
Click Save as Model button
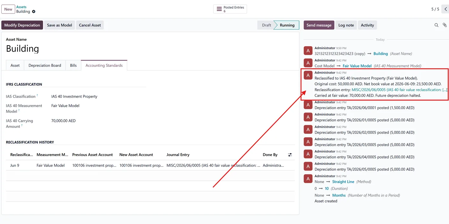59,25
